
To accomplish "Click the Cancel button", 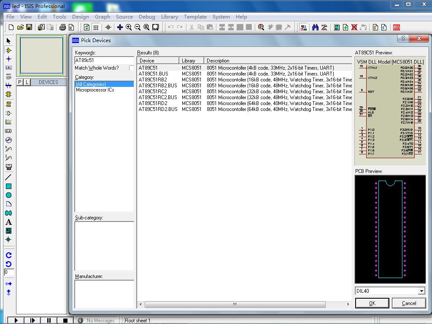I will (409, 303).
